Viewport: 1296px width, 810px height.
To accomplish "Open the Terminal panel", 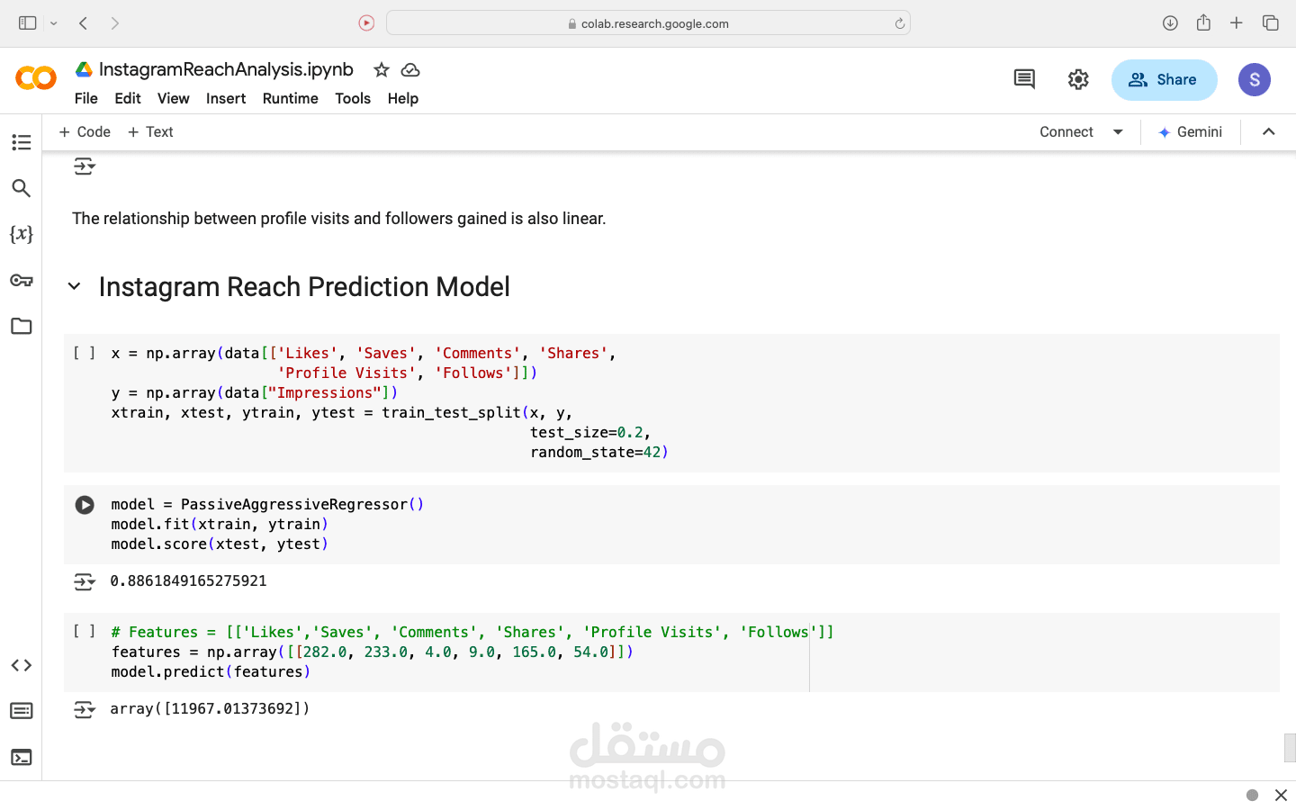I will click(x=22, y=757).
